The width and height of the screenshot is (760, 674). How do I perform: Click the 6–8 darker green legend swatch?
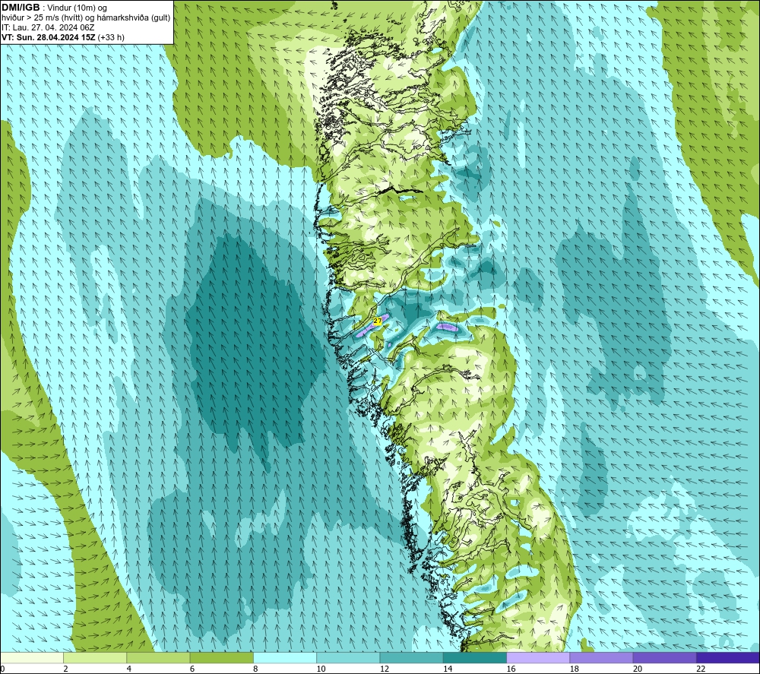(x=221, y=657)
